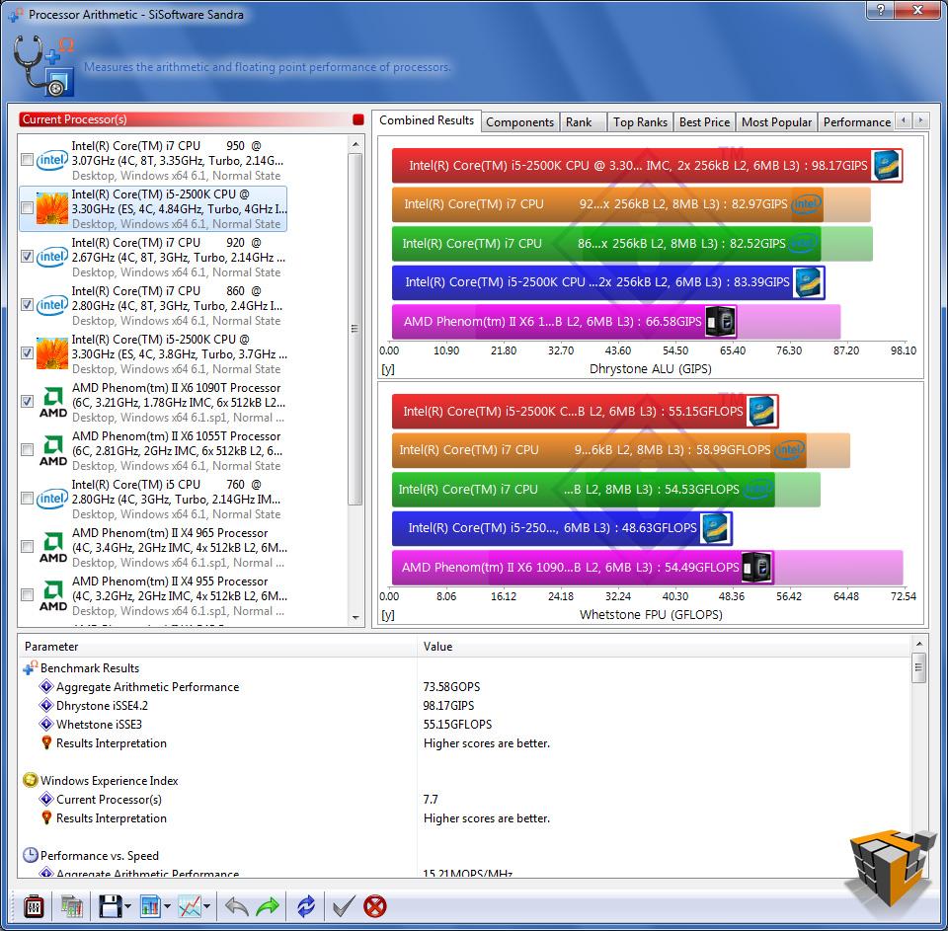Switch to the Performance tab
This screenshot has height=931, width=948.
click(856, 122)
